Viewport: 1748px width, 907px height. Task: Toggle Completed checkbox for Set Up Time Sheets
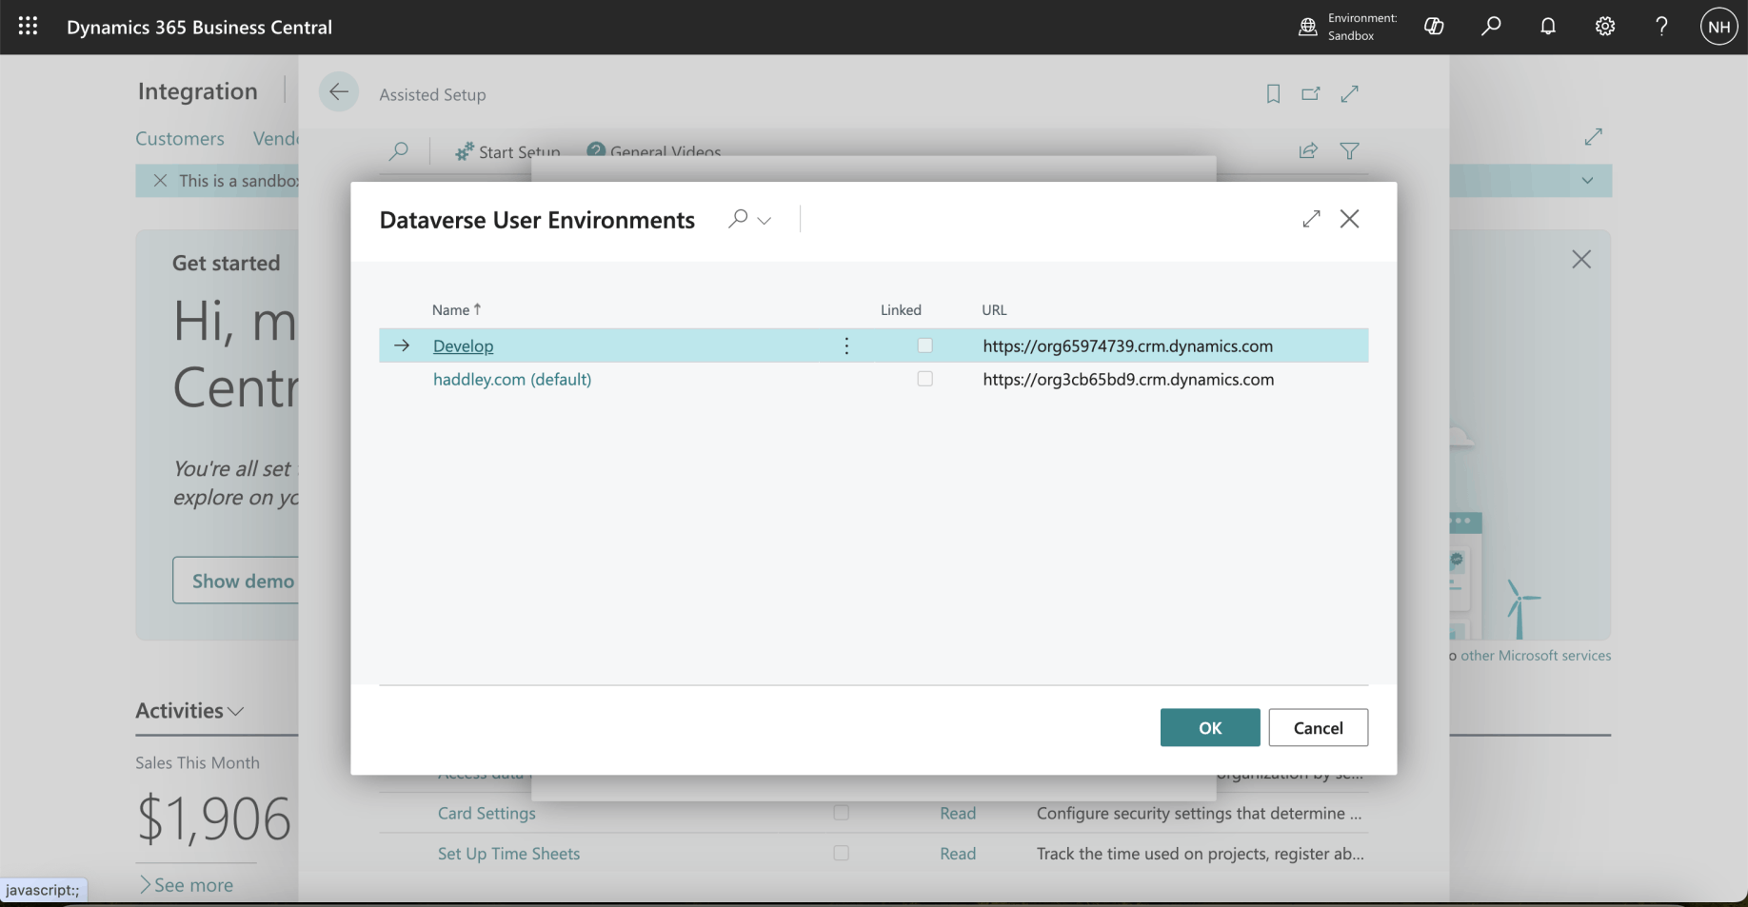[x=841, y=854]
